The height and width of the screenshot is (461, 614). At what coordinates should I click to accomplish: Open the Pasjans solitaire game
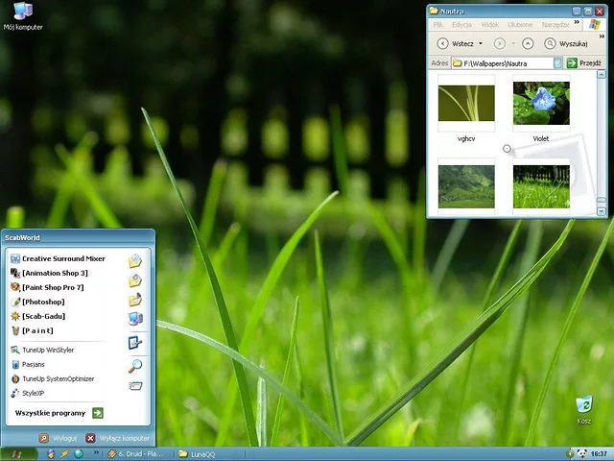coord(34,365)
